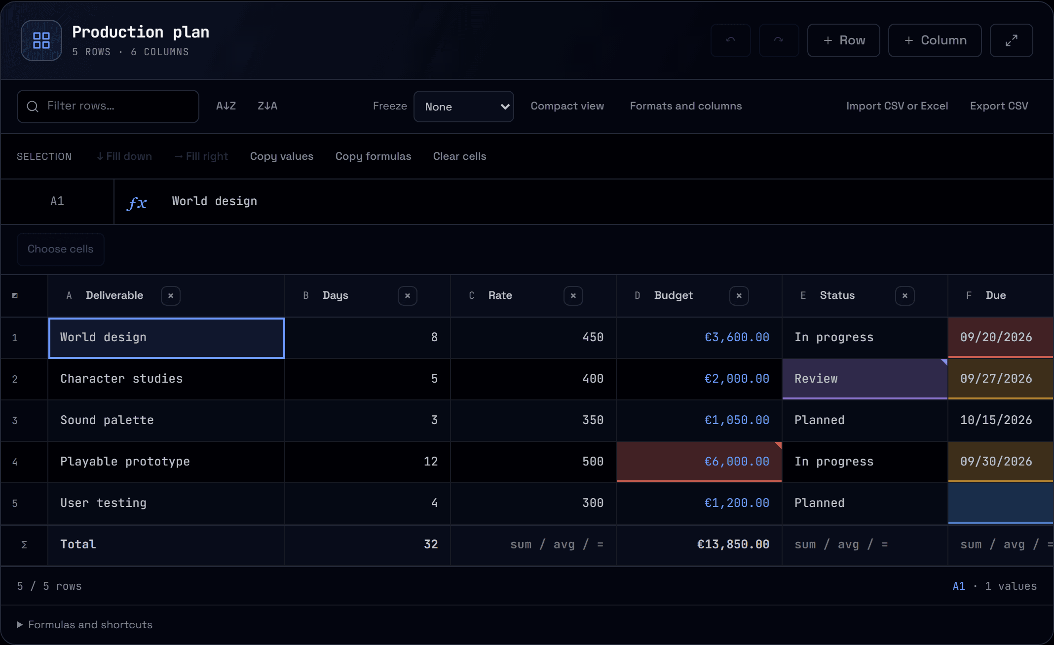Sort rows A to Z

click(226, 106)
